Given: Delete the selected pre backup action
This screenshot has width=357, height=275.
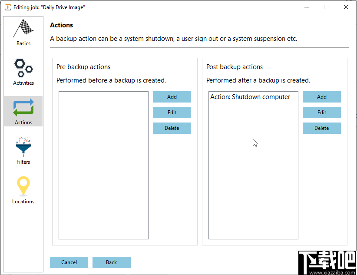Looking at the screenshot, I should 172,128.
